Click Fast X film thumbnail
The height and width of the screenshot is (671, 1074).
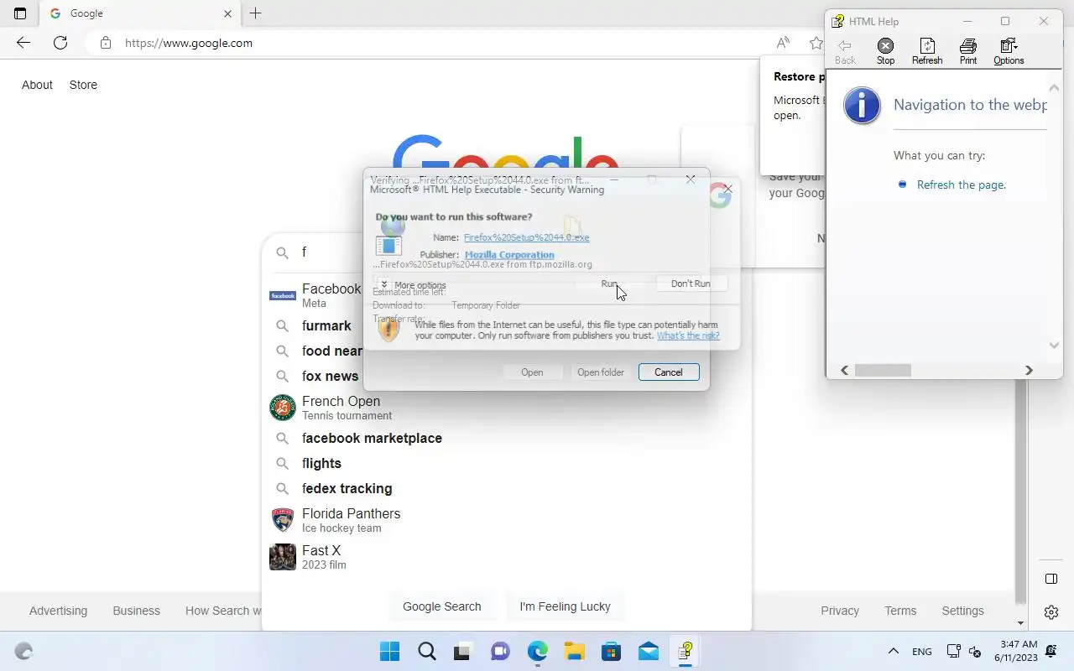click(283, 557)
